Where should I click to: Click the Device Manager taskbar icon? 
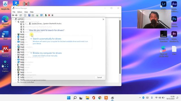coord(112,98)
